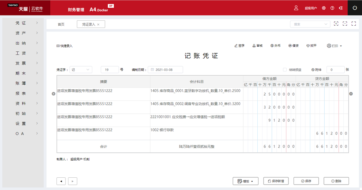Click the 删除 delete button
Viewport: 362px width, 190px height.
[x=336, y=181]
